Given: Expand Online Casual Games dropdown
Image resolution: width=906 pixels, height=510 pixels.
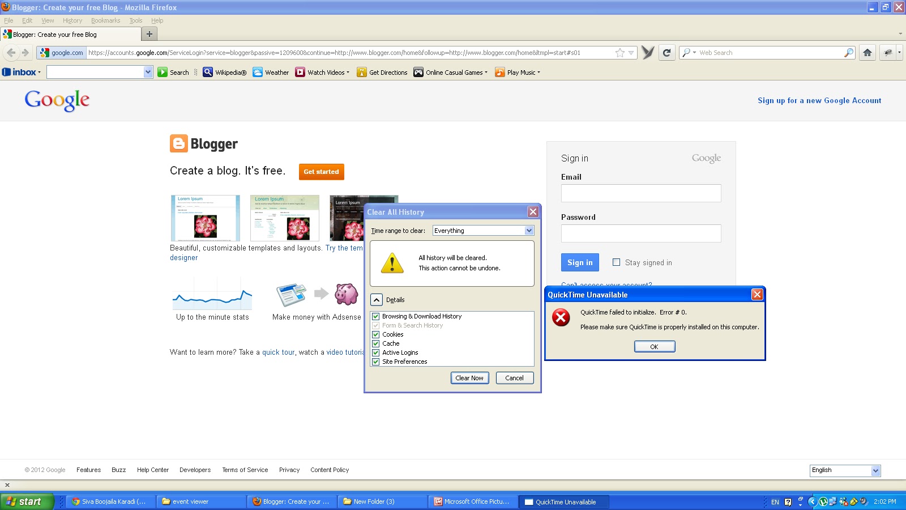Looking at the screenshot, I should click(x=486, y=73).
